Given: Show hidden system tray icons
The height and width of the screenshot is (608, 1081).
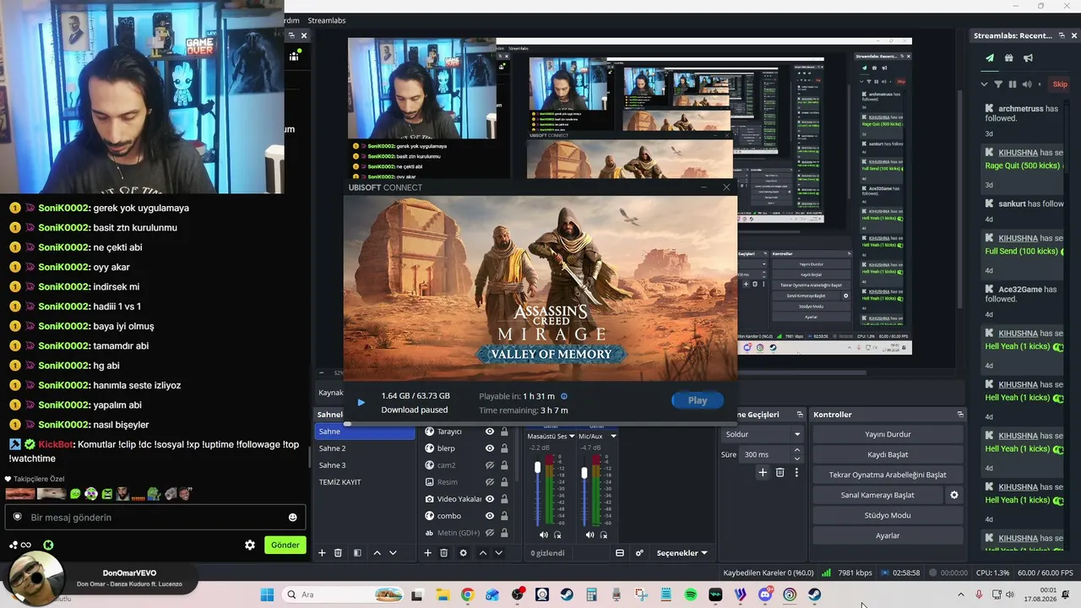Looking at the screenshot, I should pyautogui.click(x=960, y=594).
